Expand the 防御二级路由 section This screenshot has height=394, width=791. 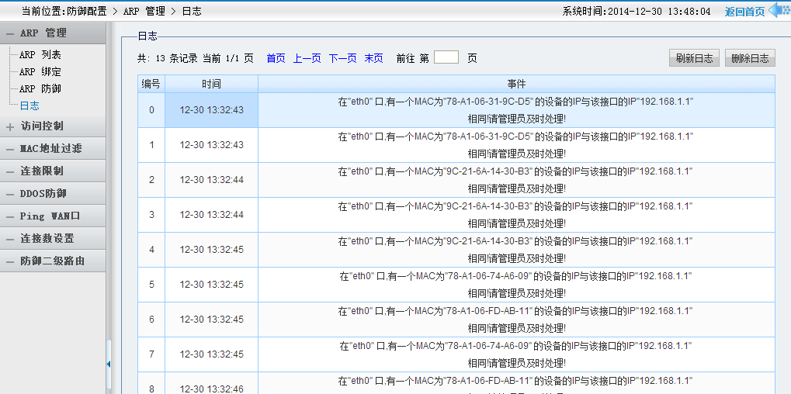[52, 261]
